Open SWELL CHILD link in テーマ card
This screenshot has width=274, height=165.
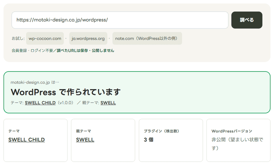tap(27, 140)
